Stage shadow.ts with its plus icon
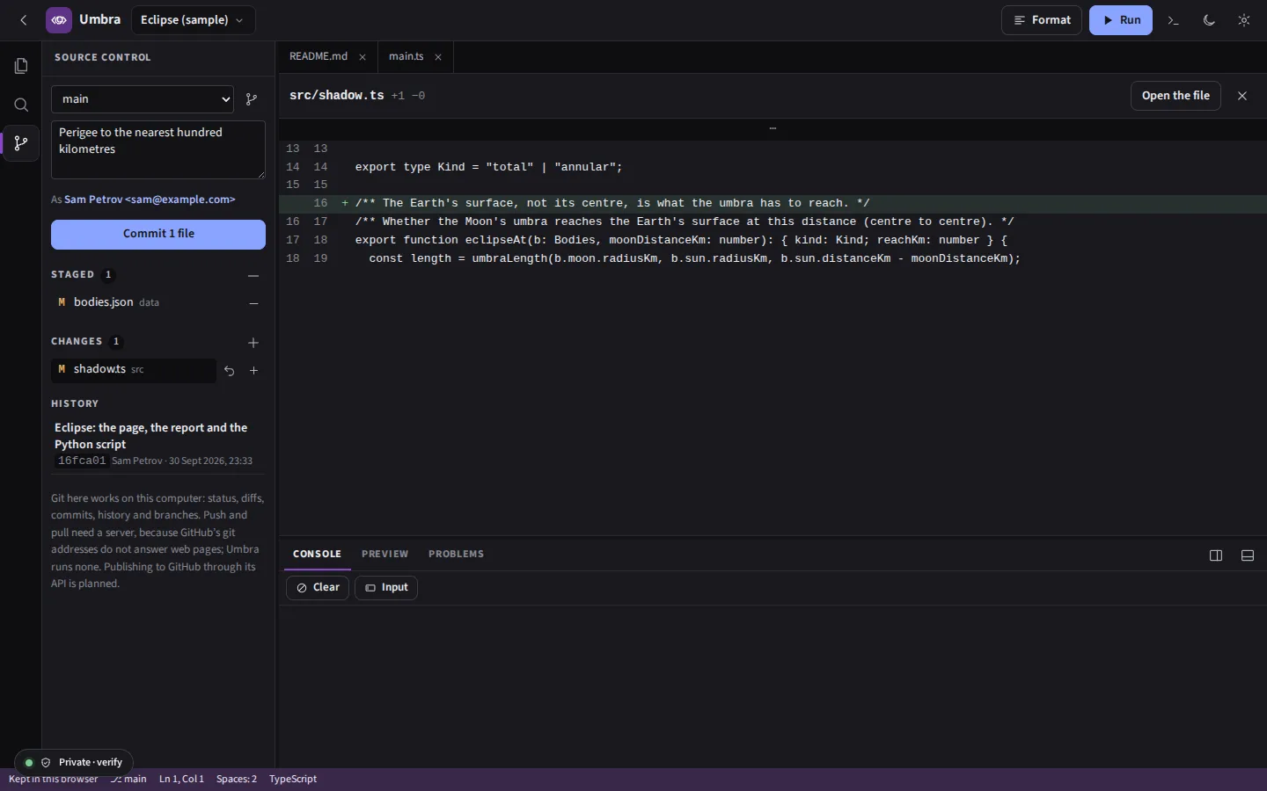 click(x=253, y=371)
